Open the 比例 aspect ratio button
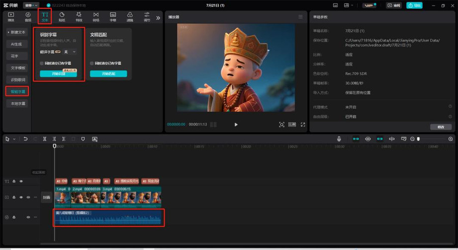 (292, 125)
